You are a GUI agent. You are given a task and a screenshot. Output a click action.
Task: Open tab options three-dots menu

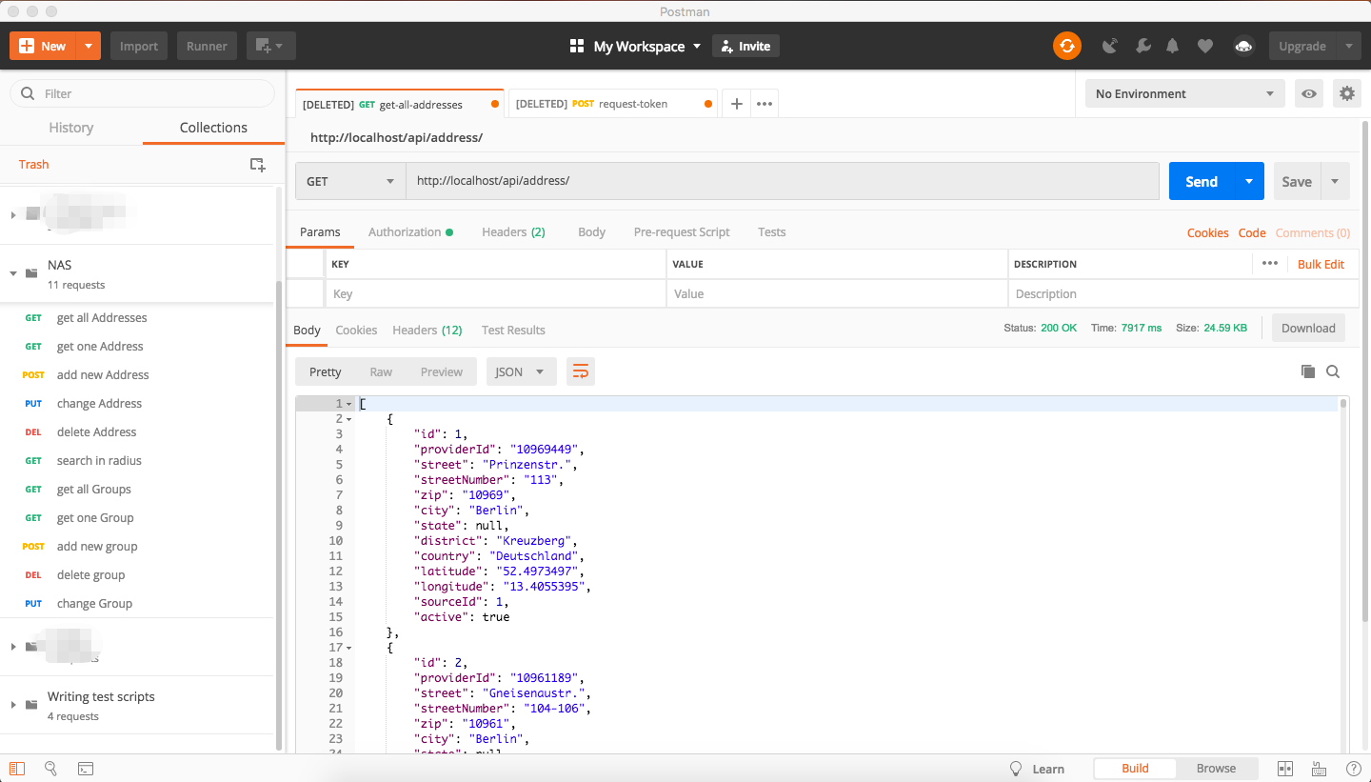pyautogui.click(x=764, y=104)
